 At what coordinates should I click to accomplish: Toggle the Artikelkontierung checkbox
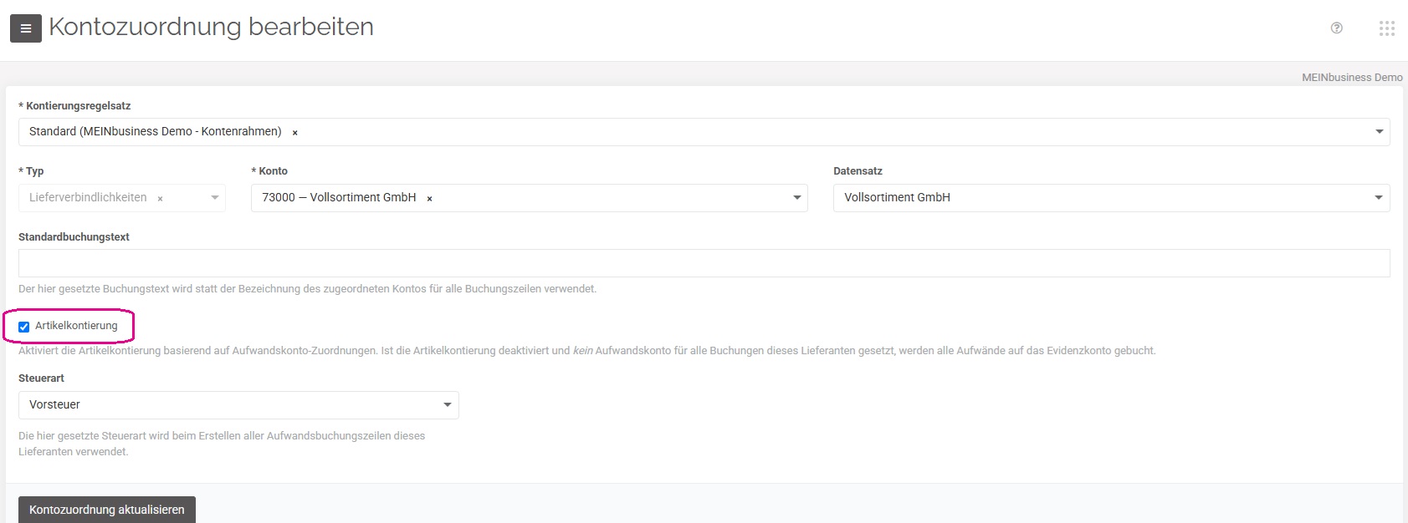(x=24, y=327)
